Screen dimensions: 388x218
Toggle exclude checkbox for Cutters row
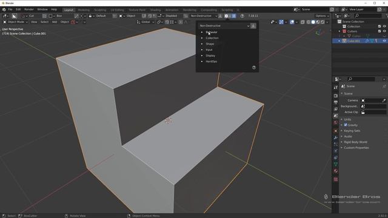[x=380, y=31]
